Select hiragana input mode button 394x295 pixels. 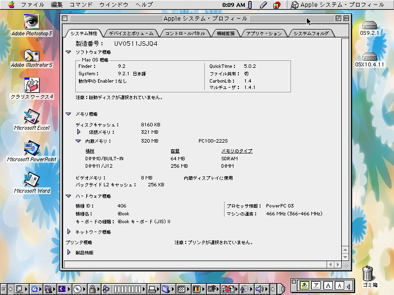click(305, 285)
